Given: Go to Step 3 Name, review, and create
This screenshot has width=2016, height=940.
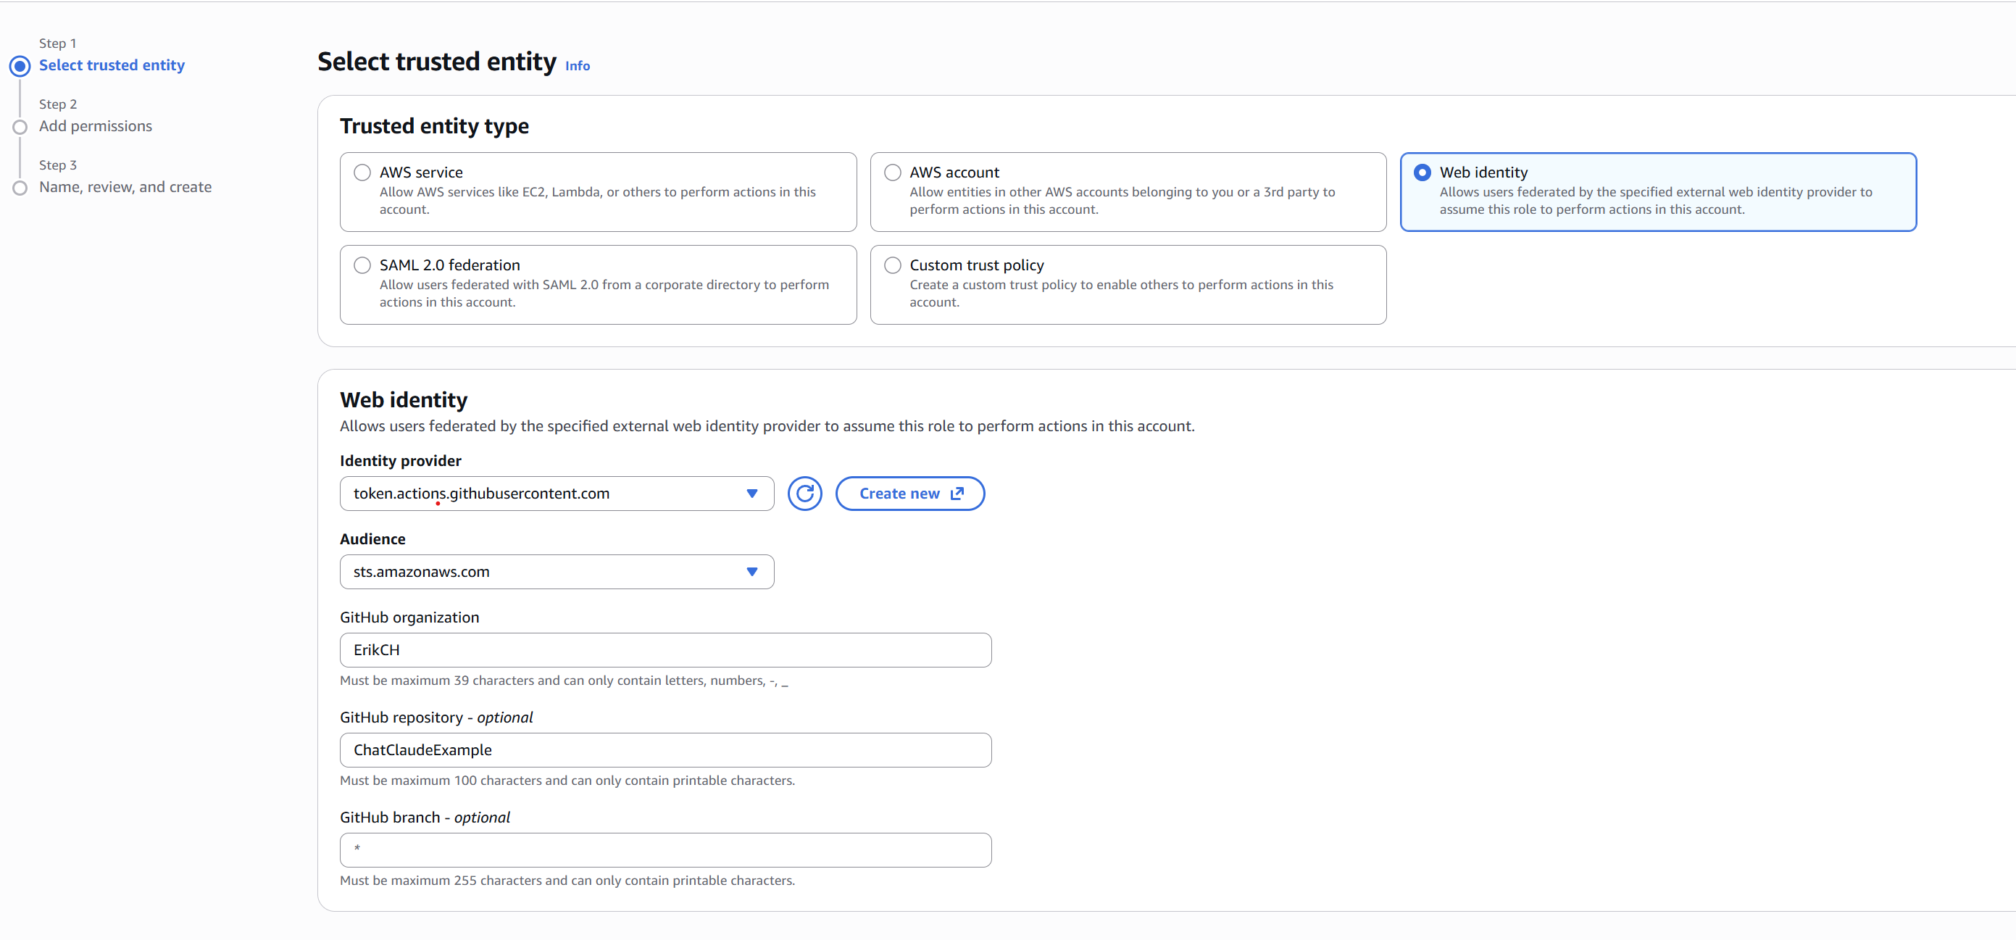Looking at the screenshot, I should click(125, 187).
